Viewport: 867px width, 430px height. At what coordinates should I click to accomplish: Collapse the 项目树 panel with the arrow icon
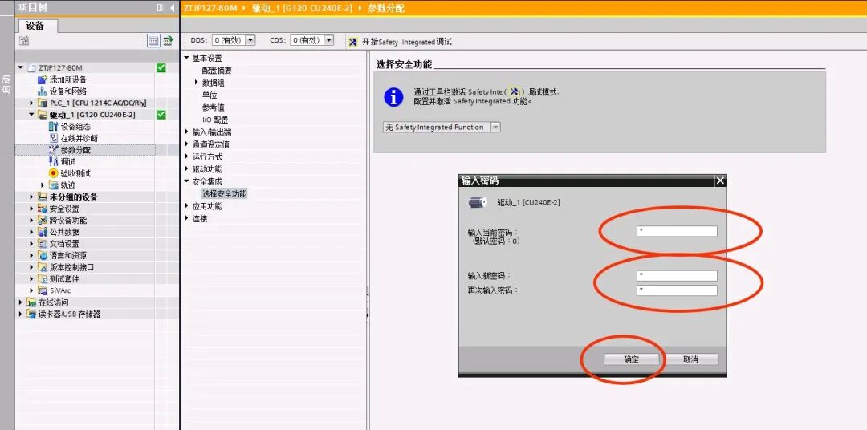(x=172, y=7)
